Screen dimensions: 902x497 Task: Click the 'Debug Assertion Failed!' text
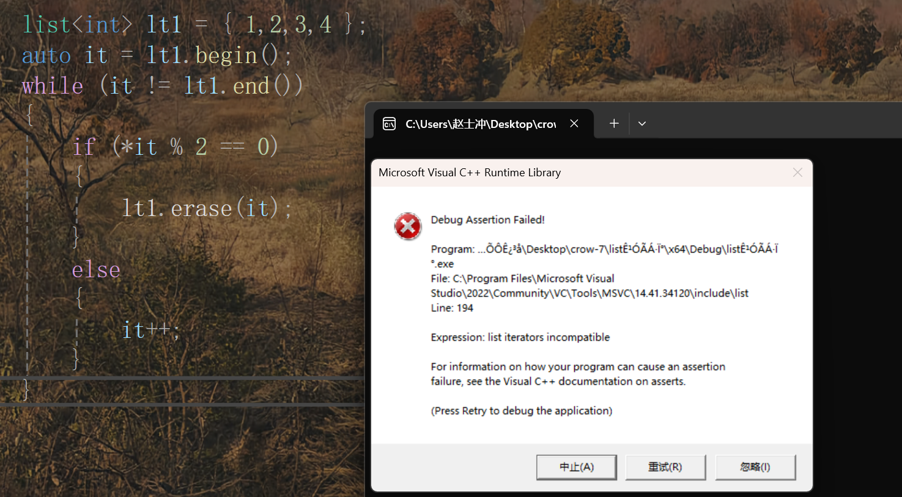[x=487, y=220]
